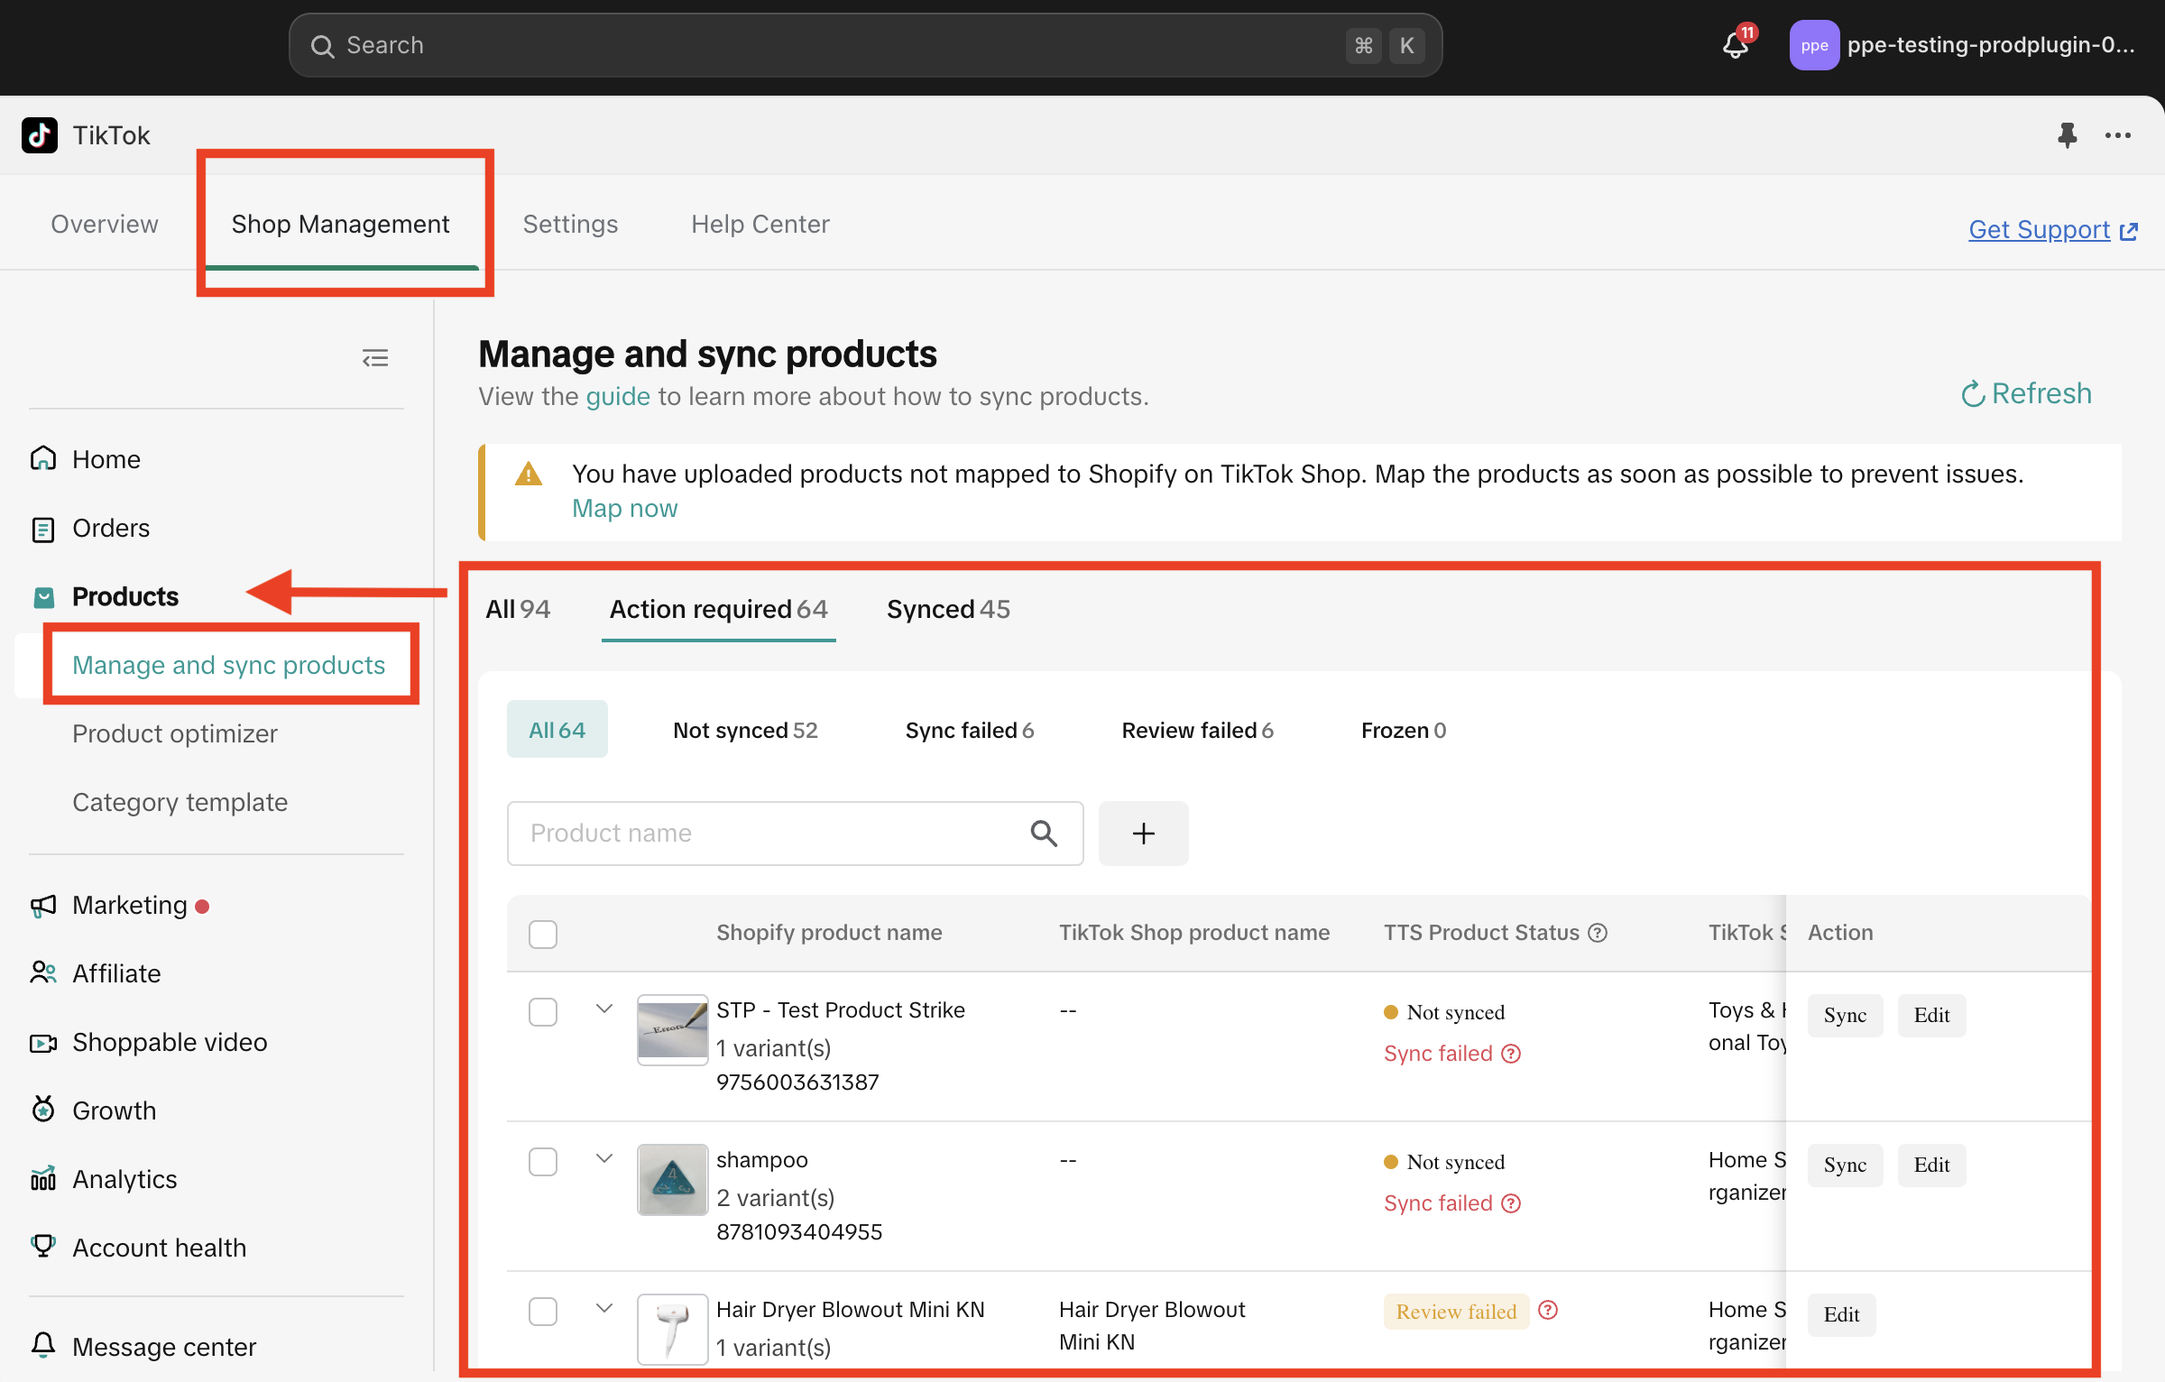Tick the select-all checkbox in table header
2165x1382 pixels.
pyautogui.click(x=543, y=934)
